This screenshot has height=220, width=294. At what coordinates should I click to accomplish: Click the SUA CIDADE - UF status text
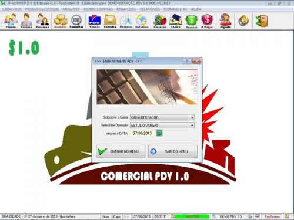tap(39, 216)
